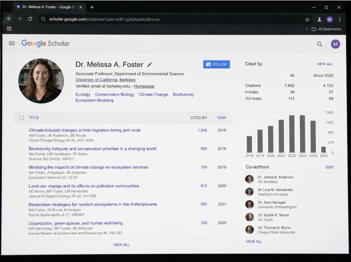
Task: Open a new tab with the plus button
Action: coord(92,7)
